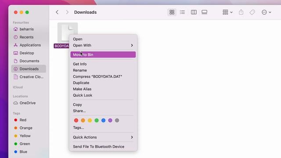Viewport: 281px width, 158px height.
Task: Click the green dot beside Green tag
Action: [x=16, y=144]
